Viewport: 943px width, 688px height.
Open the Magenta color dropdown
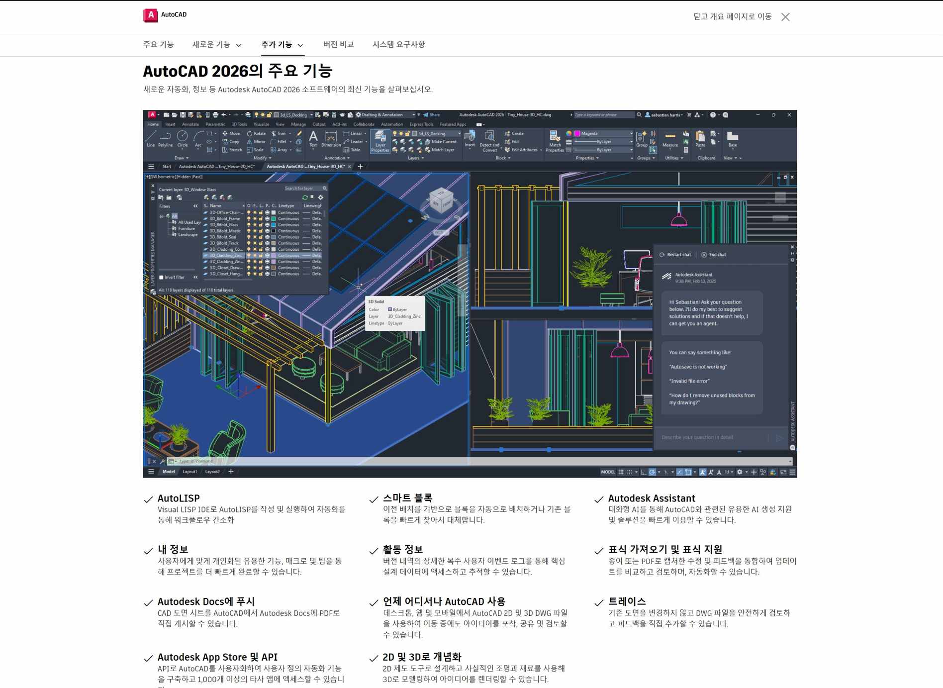631,133
